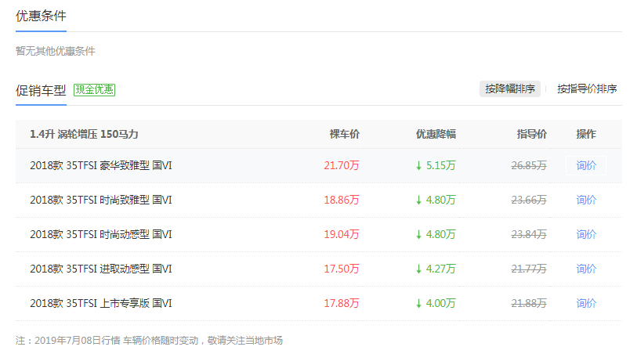Click the 现金优惠 green tag
This screenshot has width=630, height=354.
pos(94,89)
